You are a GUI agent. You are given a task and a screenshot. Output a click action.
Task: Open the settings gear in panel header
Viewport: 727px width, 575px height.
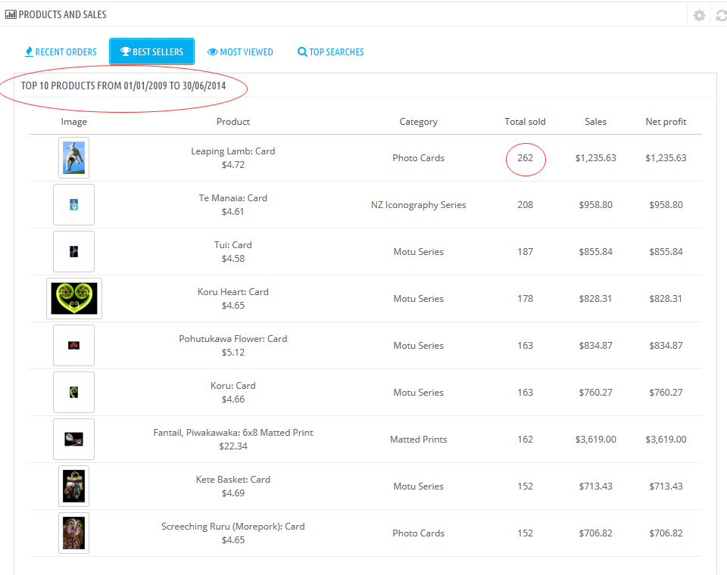pyautogui.click(x=699, y=15)
